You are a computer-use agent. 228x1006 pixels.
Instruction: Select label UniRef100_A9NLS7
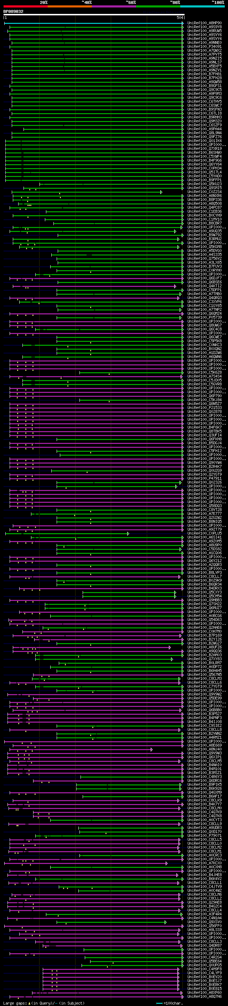pos(204,62)
